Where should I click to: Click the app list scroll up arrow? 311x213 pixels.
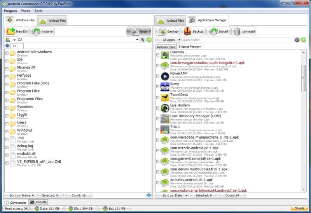click(304, 52)
